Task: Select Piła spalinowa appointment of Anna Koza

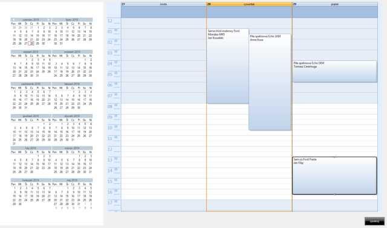Action: (x=270, y=82)
